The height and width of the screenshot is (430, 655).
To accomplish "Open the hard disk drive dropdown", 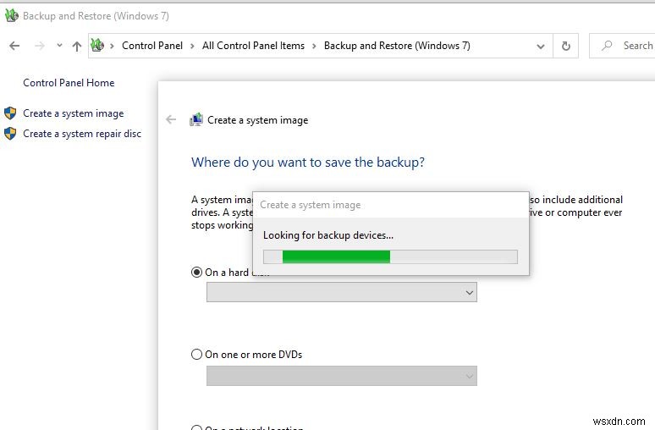I will pos(341,292).
